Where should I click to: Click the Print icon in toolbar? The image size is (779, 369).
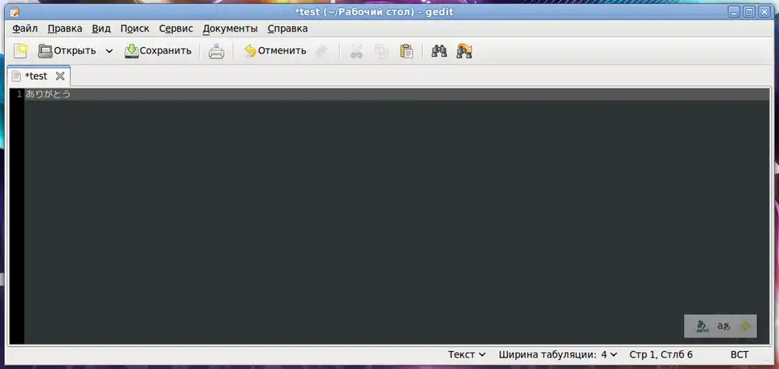[217, 51]
